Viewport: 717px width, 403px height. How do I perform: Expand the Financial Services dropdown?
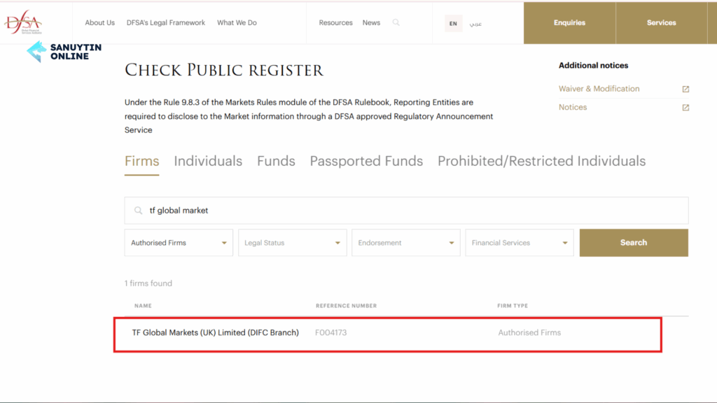tap(520, 243)
